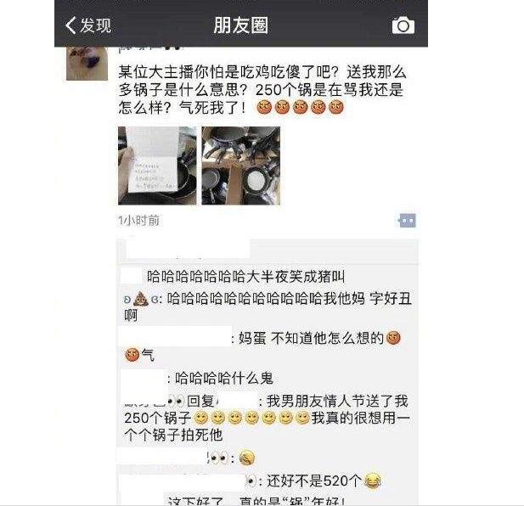Tap the laughing-crying emoji after 520个

click(372, 481)
